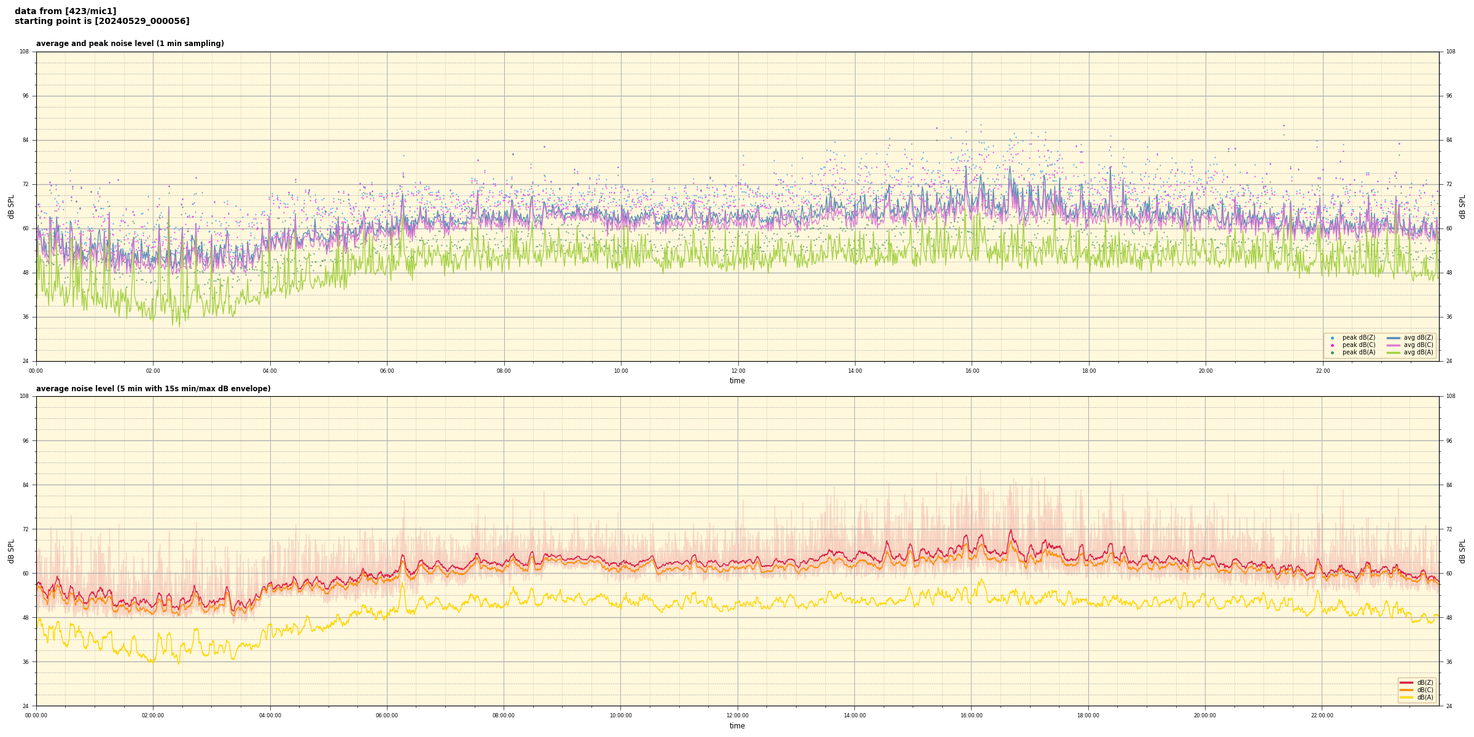Click the 'time' axis label under the top chart
The height and width of the screenshot is (737, 1474).
(737, 381)
